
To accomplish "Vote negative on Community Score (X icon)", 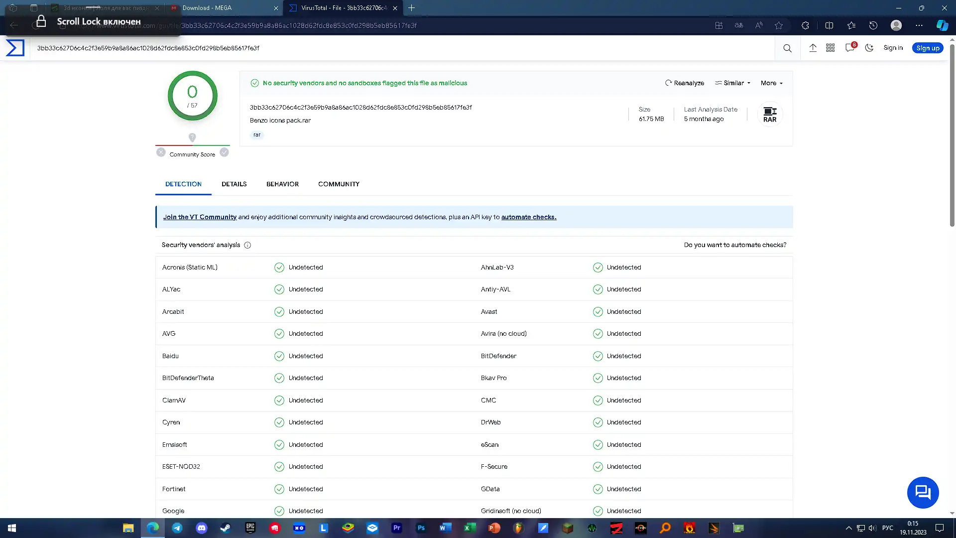I will (x=161, y=152).
